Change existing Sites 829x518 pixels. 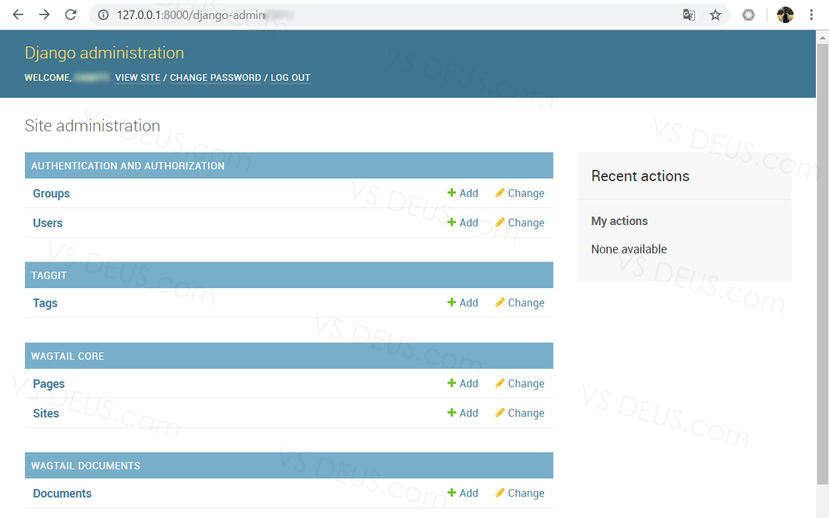tap(520, 413)
